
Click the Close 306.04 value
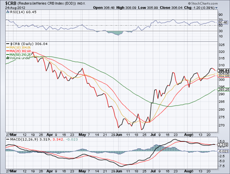pos(171,8)
